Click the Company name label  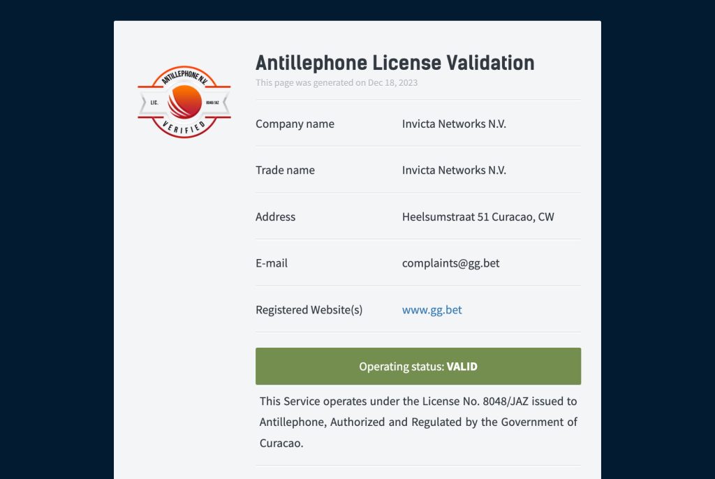tap(295, 124)
